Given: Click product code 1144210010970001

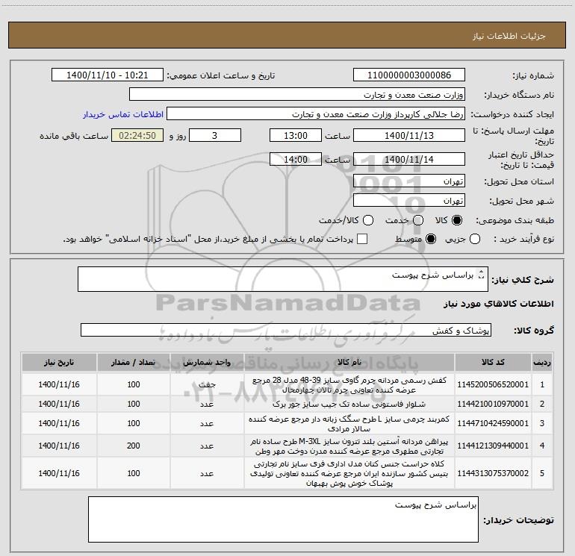Looking at the screenshot, I should point(493,404).
